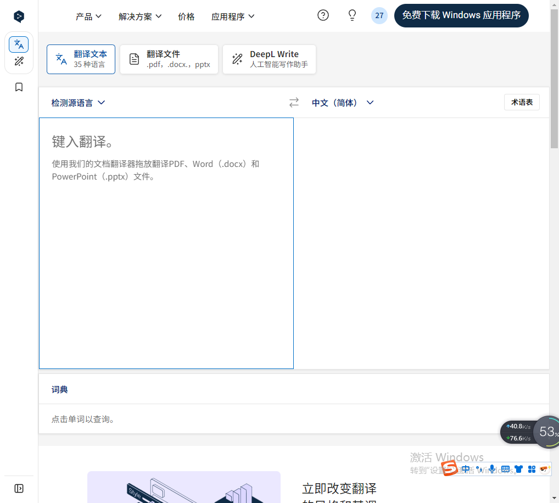Viewport: 559px width, 503px height.
Task: Click the 立即改变翻译 heading text
Action: pos(339,488)
